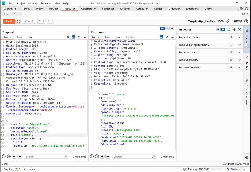Screen dimensions: 251x172
Task: Open the View menu
Action: point(57,3)
